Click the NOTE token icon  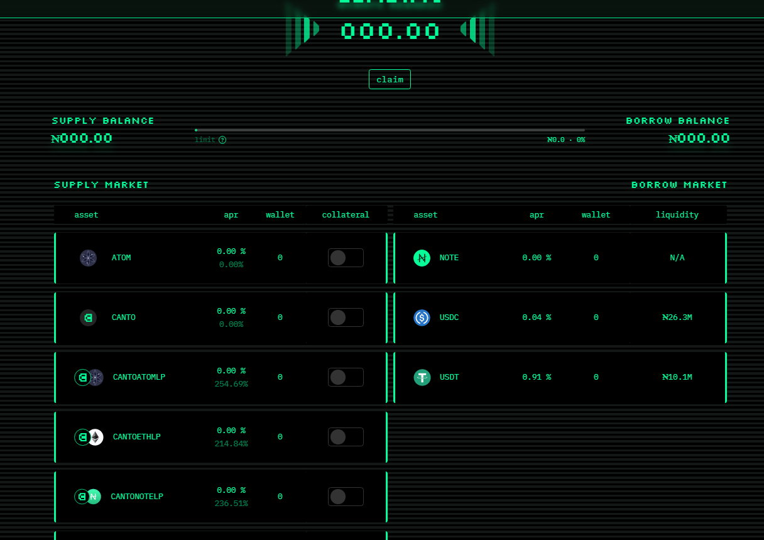422,258
